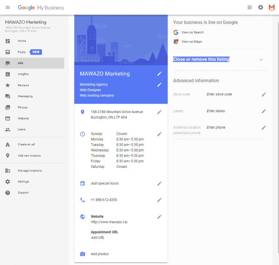Image resolution: width=279 pixels, height=265 pixels.
Task: Edit the business name MAWAZO Marketing pencil
Action: (159, 74)
